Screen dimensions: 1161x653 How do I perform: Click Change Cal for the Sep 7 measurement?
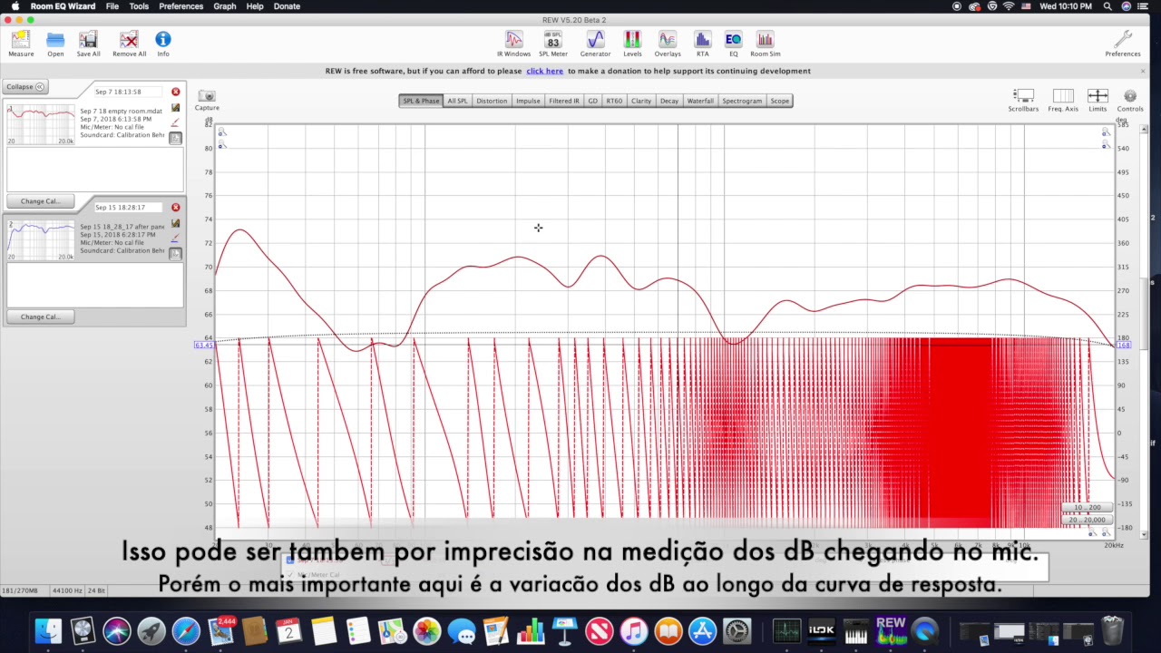(x=40, y=201)
